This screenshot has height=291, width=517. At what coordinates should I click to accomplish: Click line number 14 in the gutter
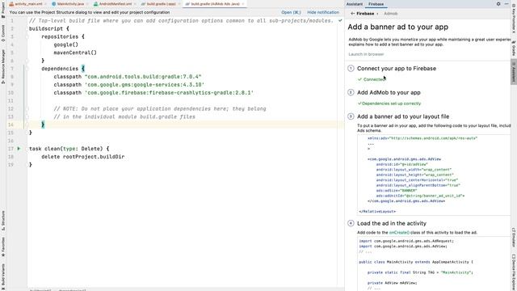click(11, 124)
